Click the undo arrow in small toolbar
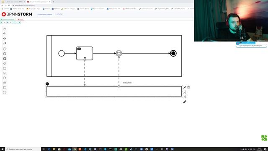The image size is (268, 151). tap(13, 22)
